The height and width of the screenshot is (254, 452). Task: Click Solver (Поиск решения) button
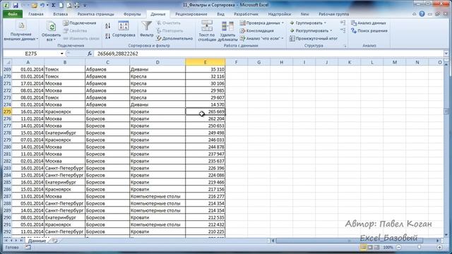pos(369,30)
